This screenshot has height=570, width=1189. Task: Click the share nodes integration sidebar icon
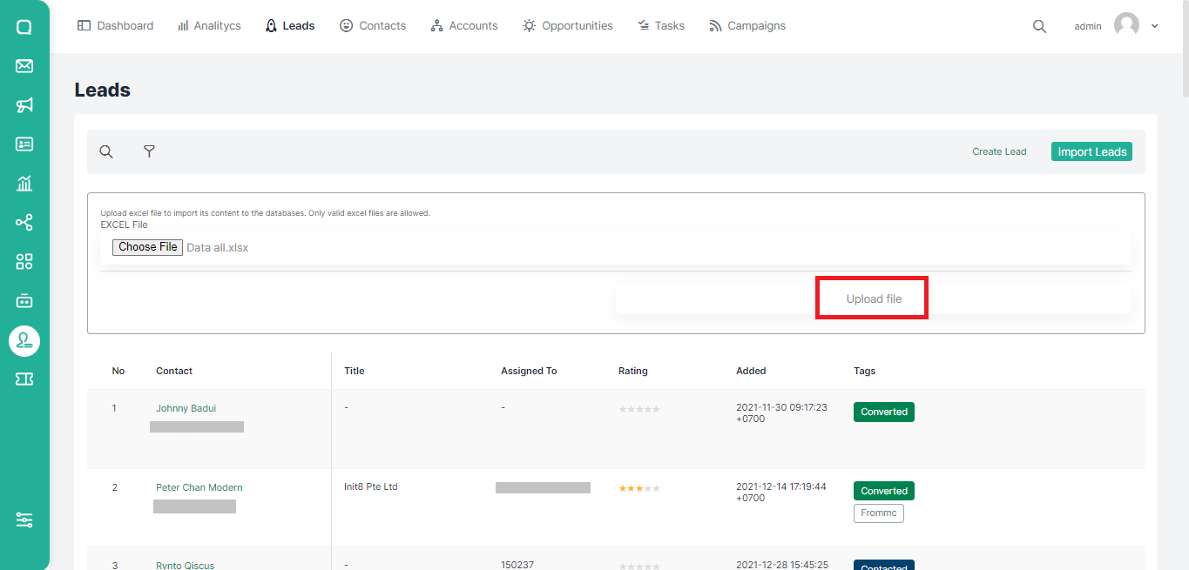click(24, 222)
